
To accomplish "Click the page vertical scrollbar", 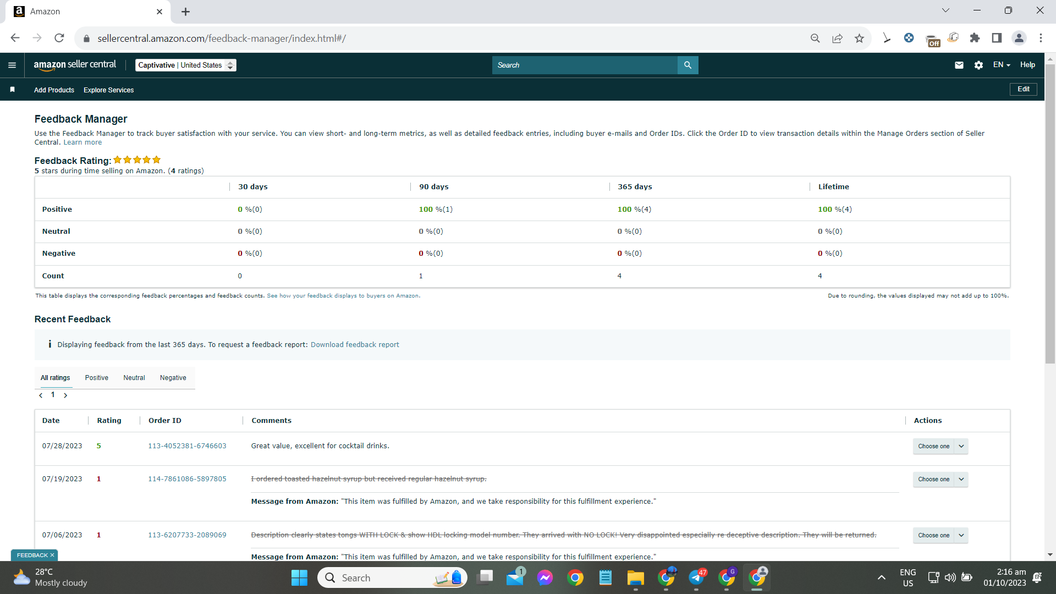I will tap(1050, 213).
